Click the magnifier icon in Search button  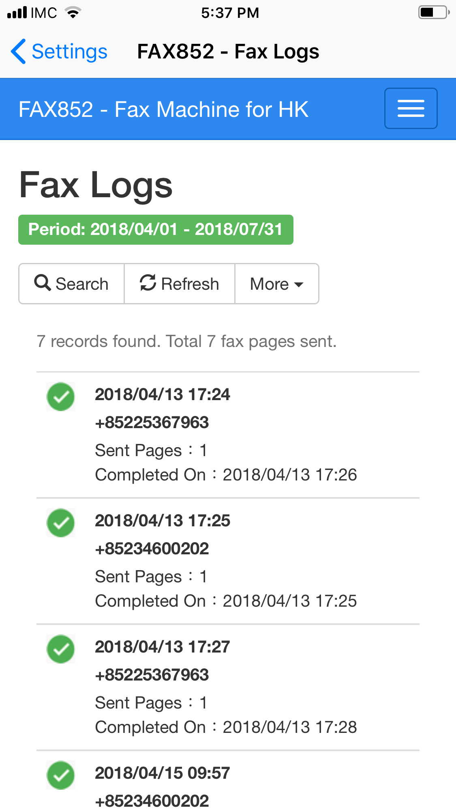pyautogui.click(x=43, y=283)
